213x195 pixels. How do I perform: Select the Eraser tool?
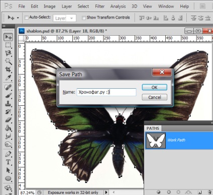(x=8, y=120)
